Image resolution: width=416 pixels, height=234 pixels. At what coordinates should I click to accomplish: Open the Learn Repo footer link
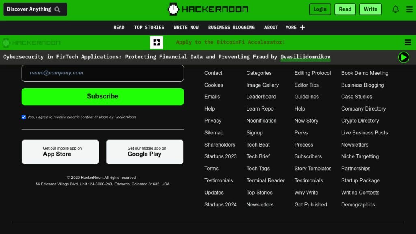coord(260,109)
